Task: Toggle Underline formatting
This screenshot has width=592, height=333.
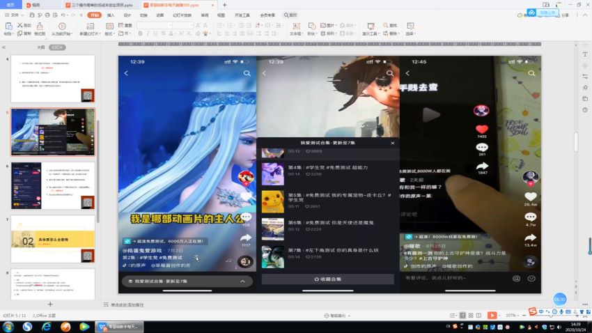Action: click(x=155, y=33)
